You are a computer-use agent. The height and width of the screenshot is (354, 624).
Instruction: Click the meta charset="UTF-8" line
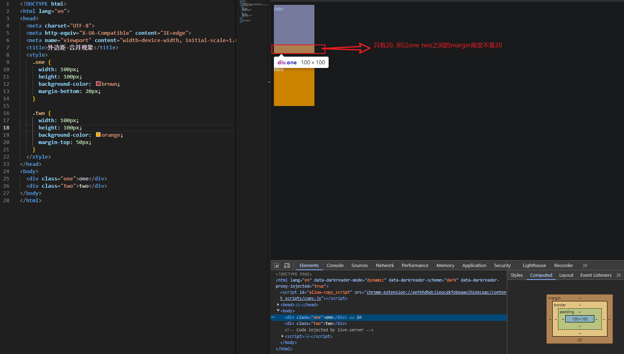click(x=60, y=25)
